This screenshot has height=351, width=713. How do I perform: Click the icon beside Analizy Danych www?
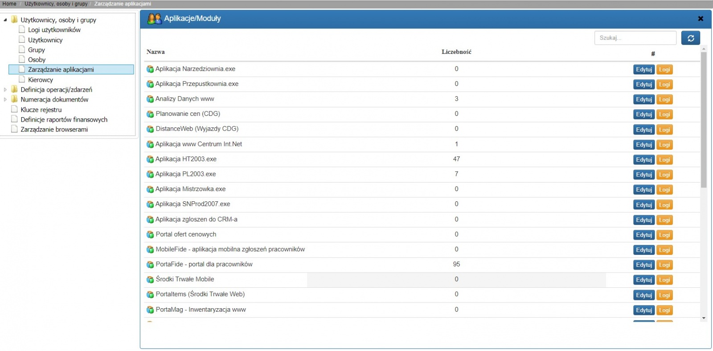tap(150, 99)
